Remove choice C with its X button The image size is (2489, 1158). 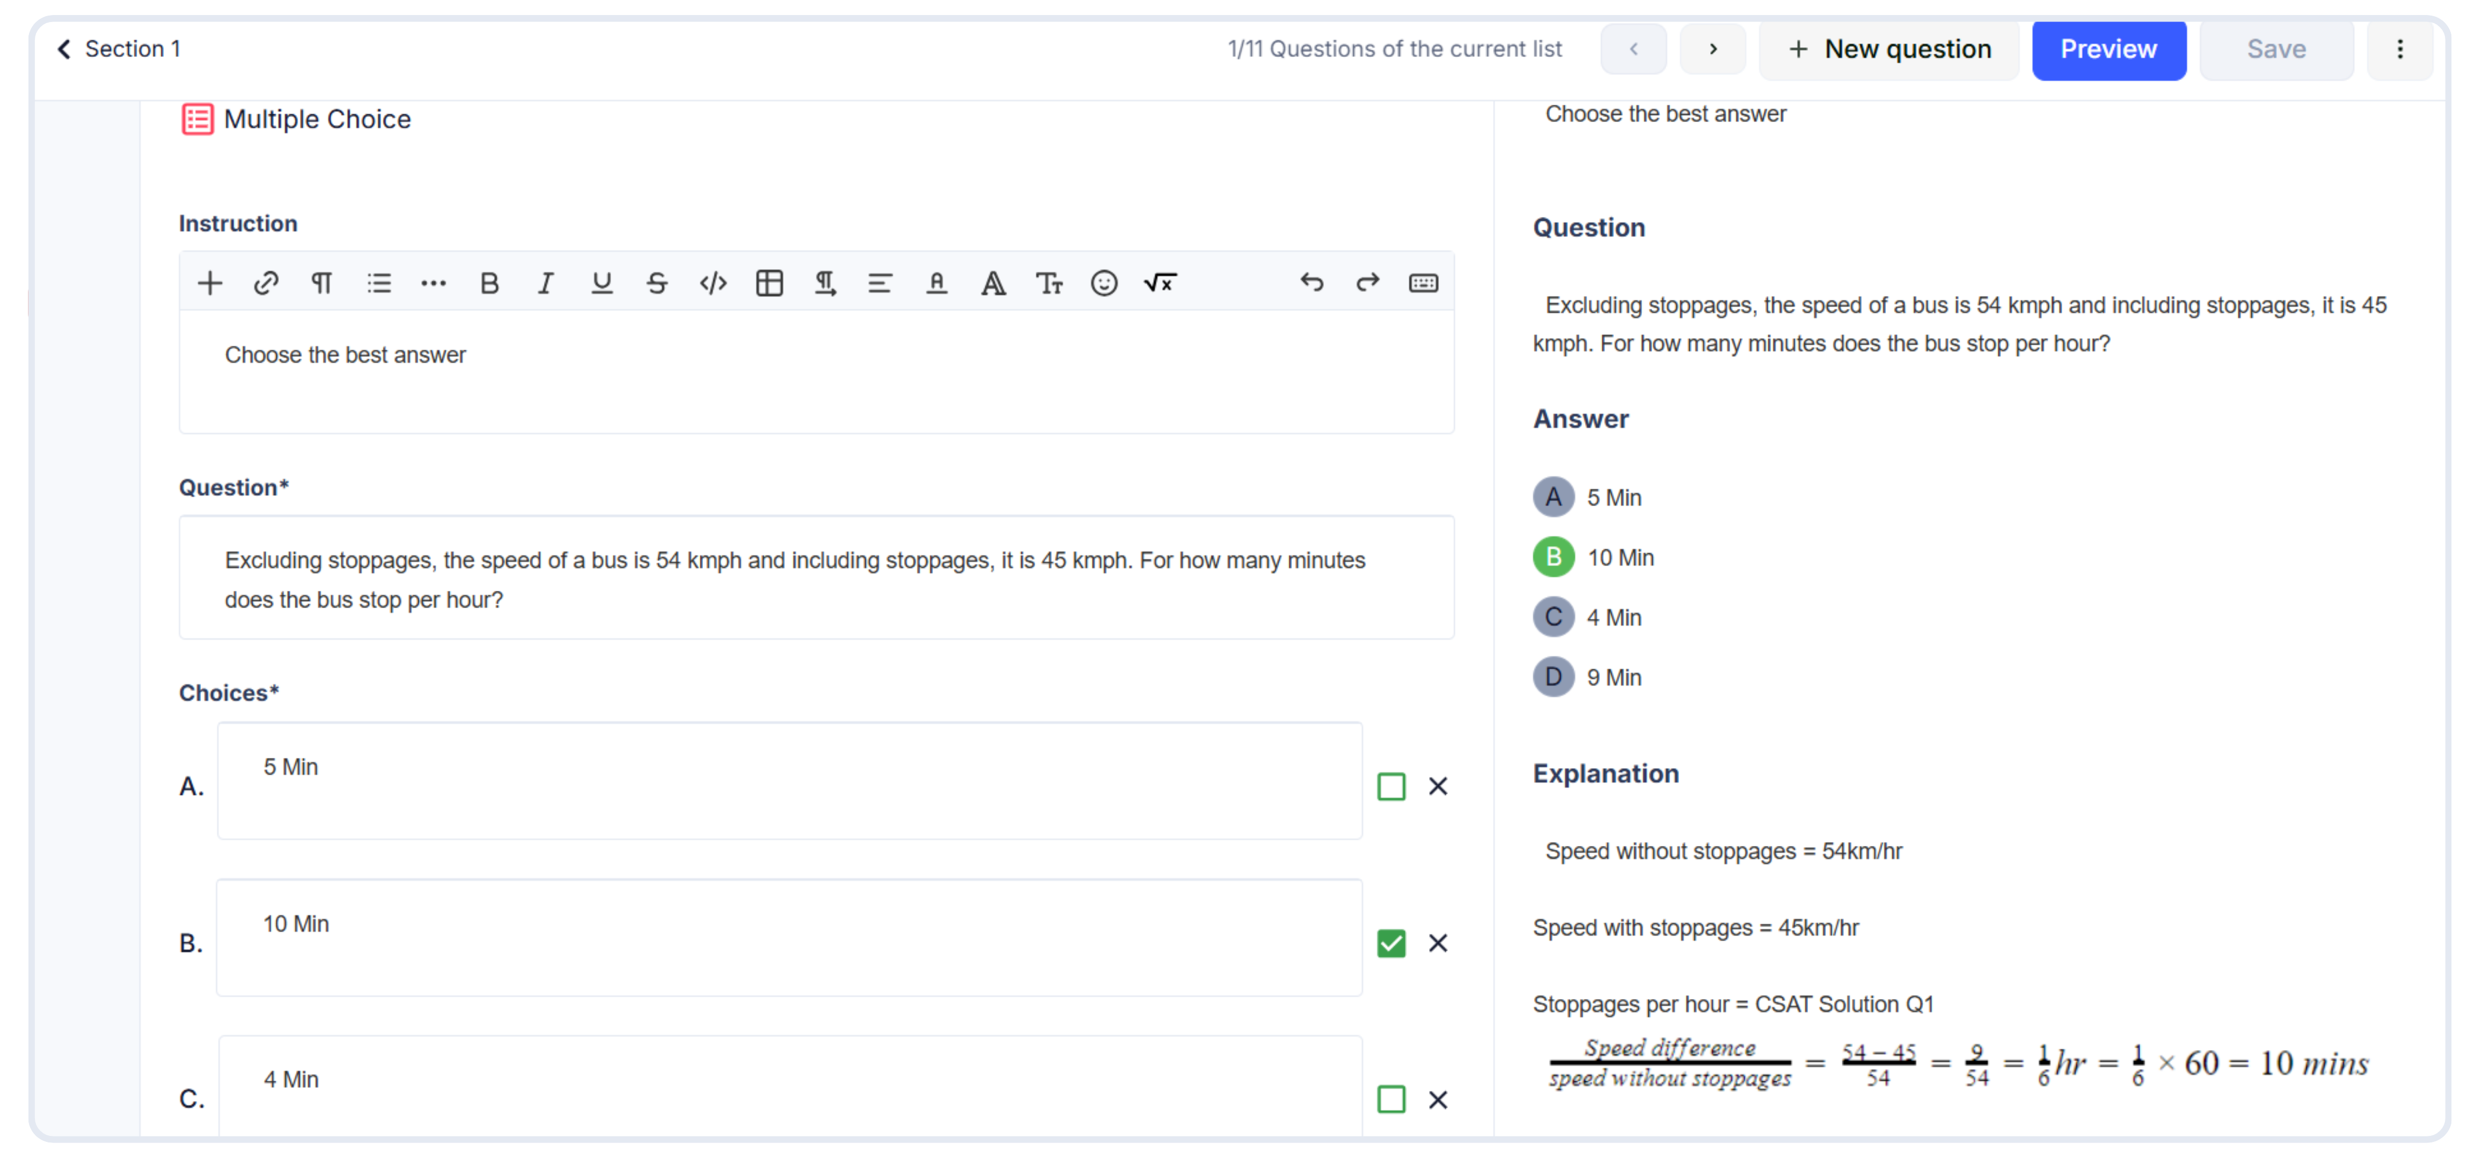1439,1100
